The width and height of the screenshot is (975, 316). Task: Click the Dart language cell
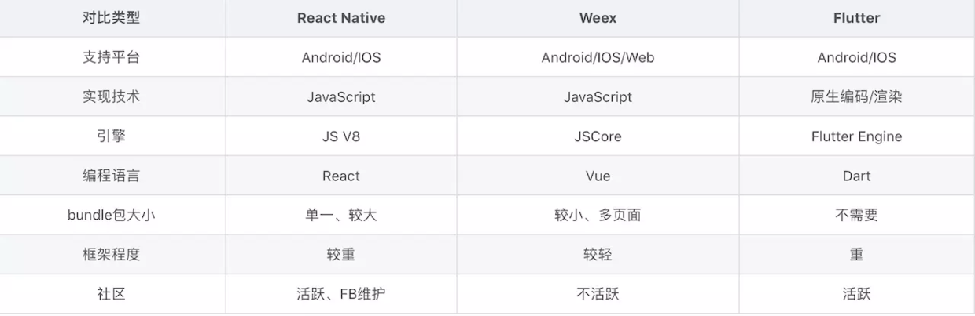coord(856,176)
